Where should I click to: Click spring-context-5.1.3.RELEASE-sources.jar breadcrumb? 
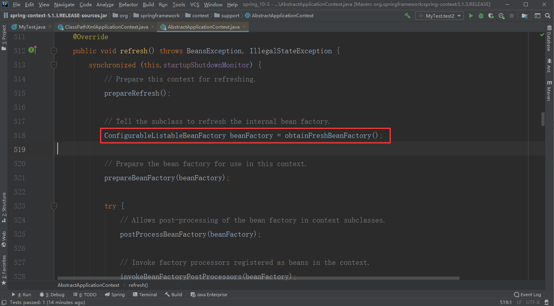pyautogui.click(x=55, y=16)
